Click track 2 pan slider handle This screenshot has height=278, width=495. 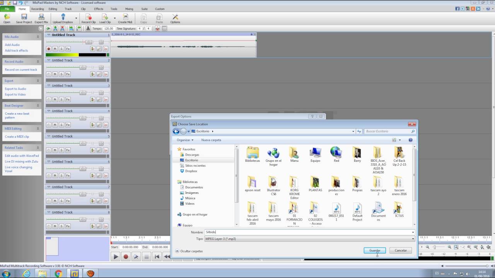101,67
